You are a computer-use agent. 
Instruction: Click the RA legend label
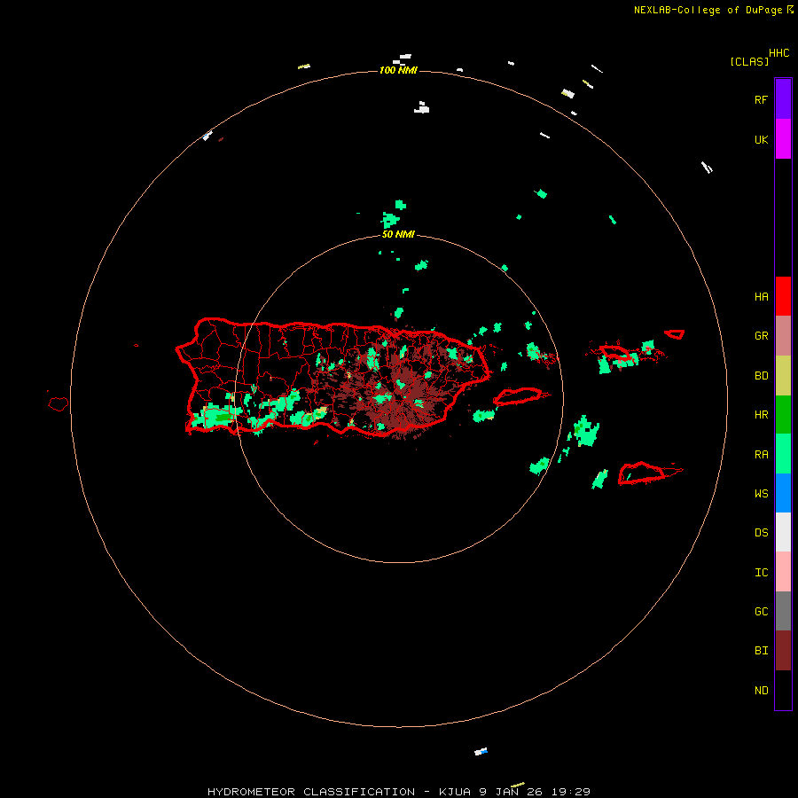[761, 454]
